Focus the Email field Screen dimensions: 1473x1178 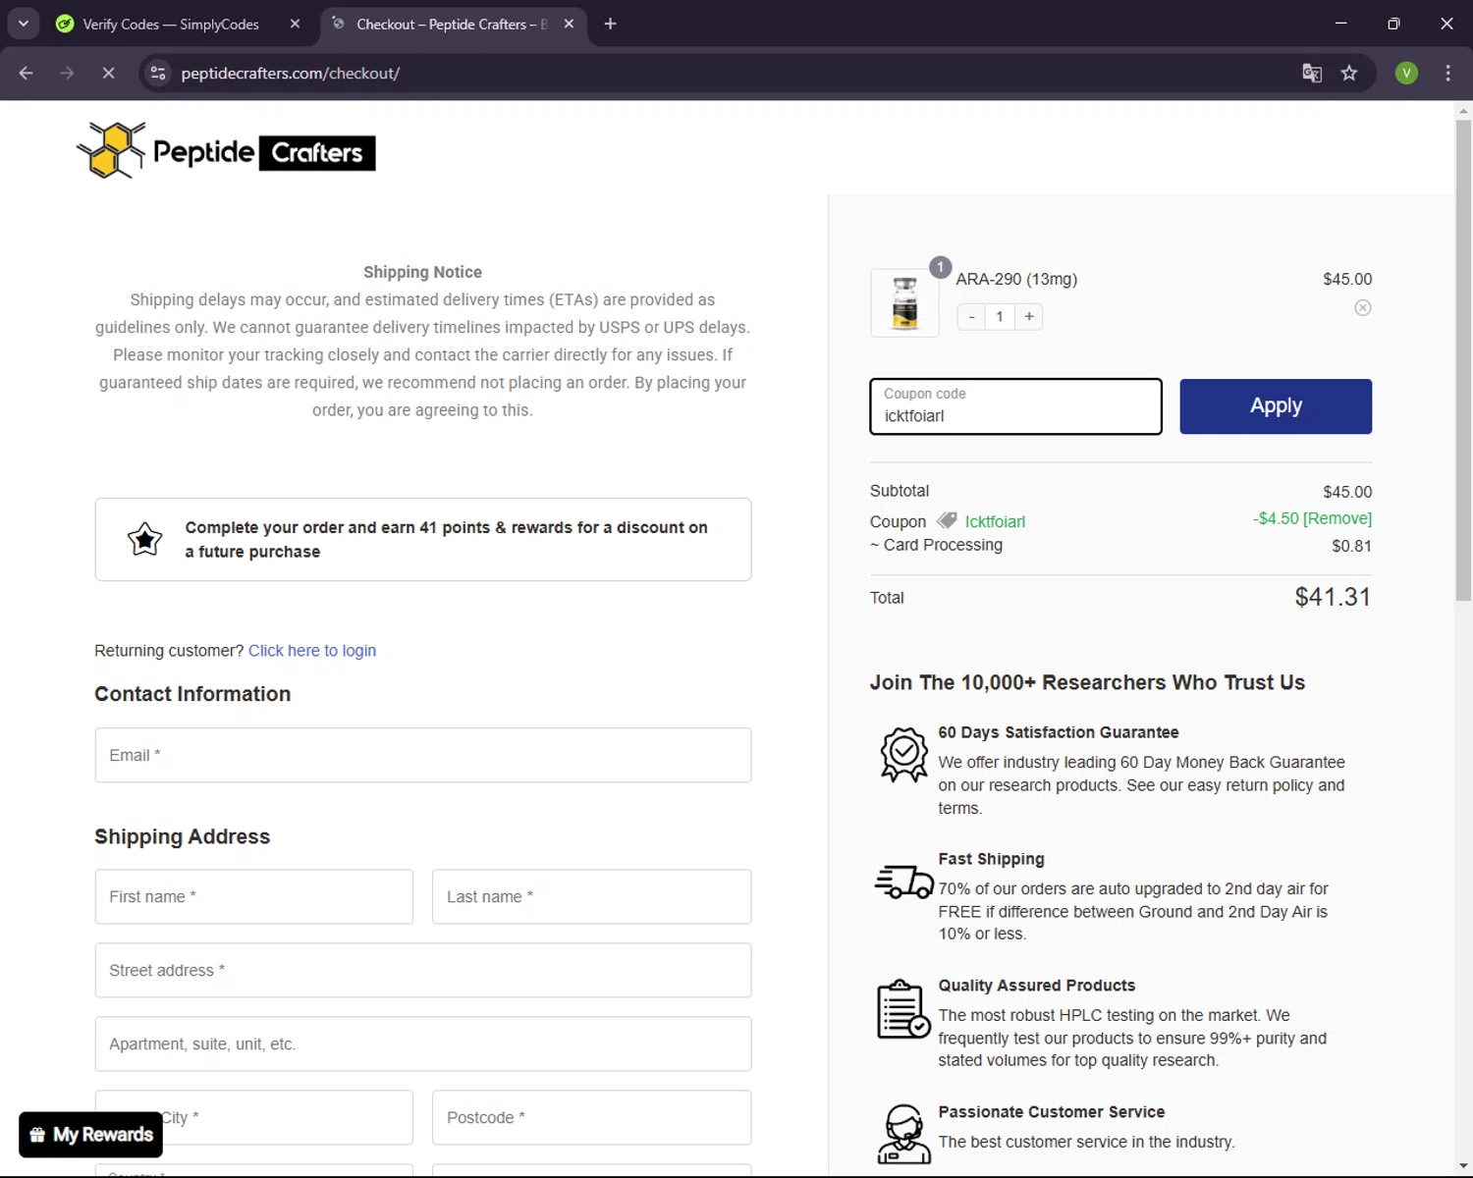click(x=423, y=755)
